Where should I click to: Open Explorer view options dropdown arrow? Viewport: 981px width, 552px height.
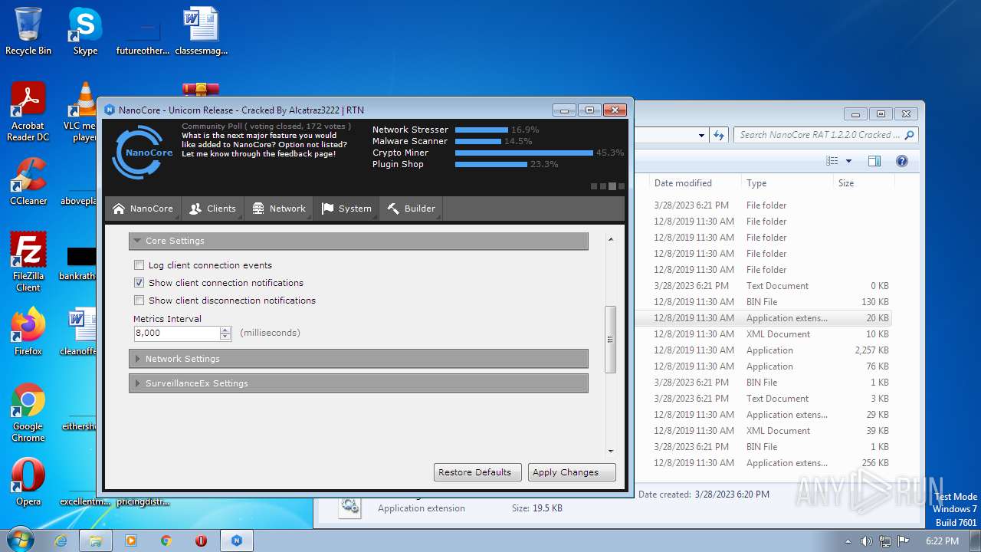[x=848, y=161]
